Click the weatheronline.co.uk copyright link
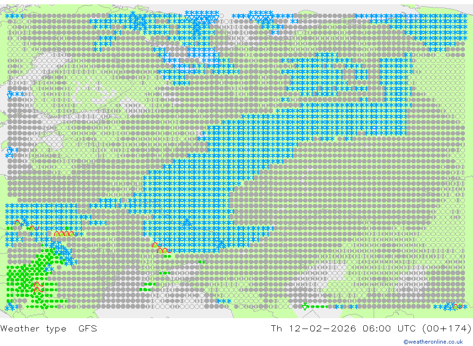Image resolution: width=473 pixels, height=346 pixels. pos(433,342)
